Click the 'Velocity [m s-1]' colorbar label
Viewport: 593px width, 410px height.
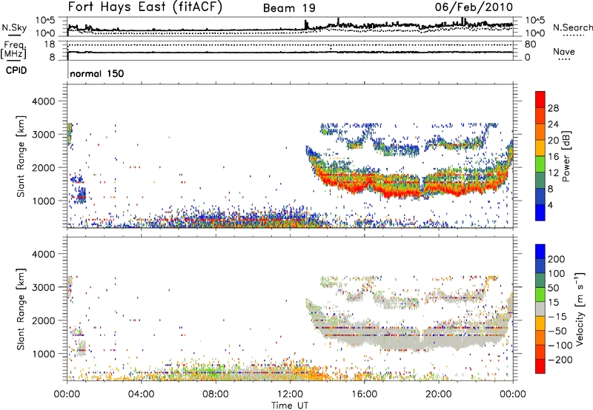coord(580,309)
